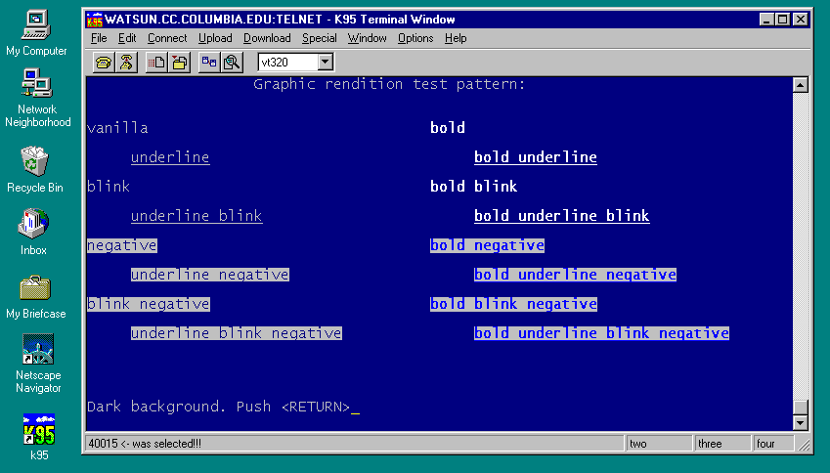Open the Special menu
Viewport: 830px width, 473px height.
[319, 38]
